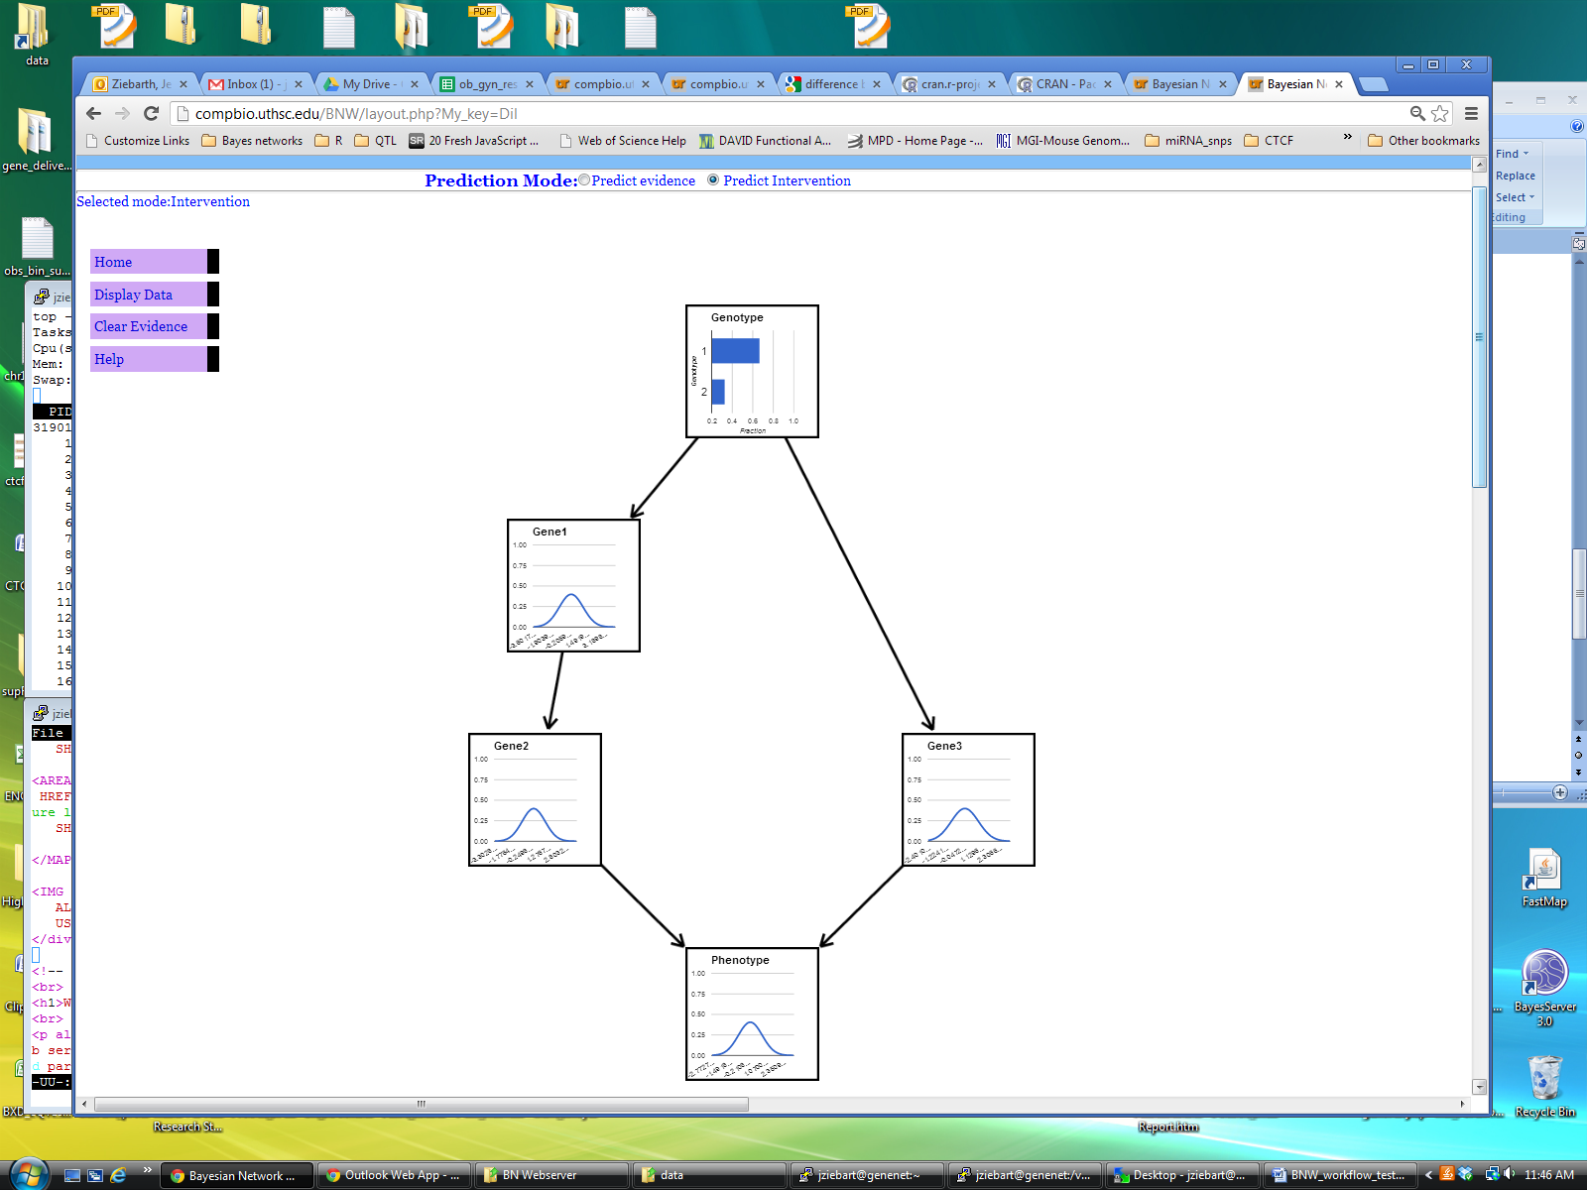Close the Inbox (1) tab

pos(299,84)
